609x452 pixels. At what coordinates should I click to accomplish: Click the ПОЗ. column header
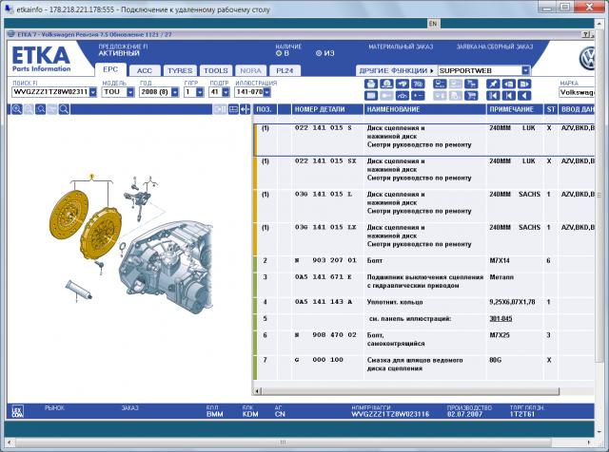click(265, 109)
